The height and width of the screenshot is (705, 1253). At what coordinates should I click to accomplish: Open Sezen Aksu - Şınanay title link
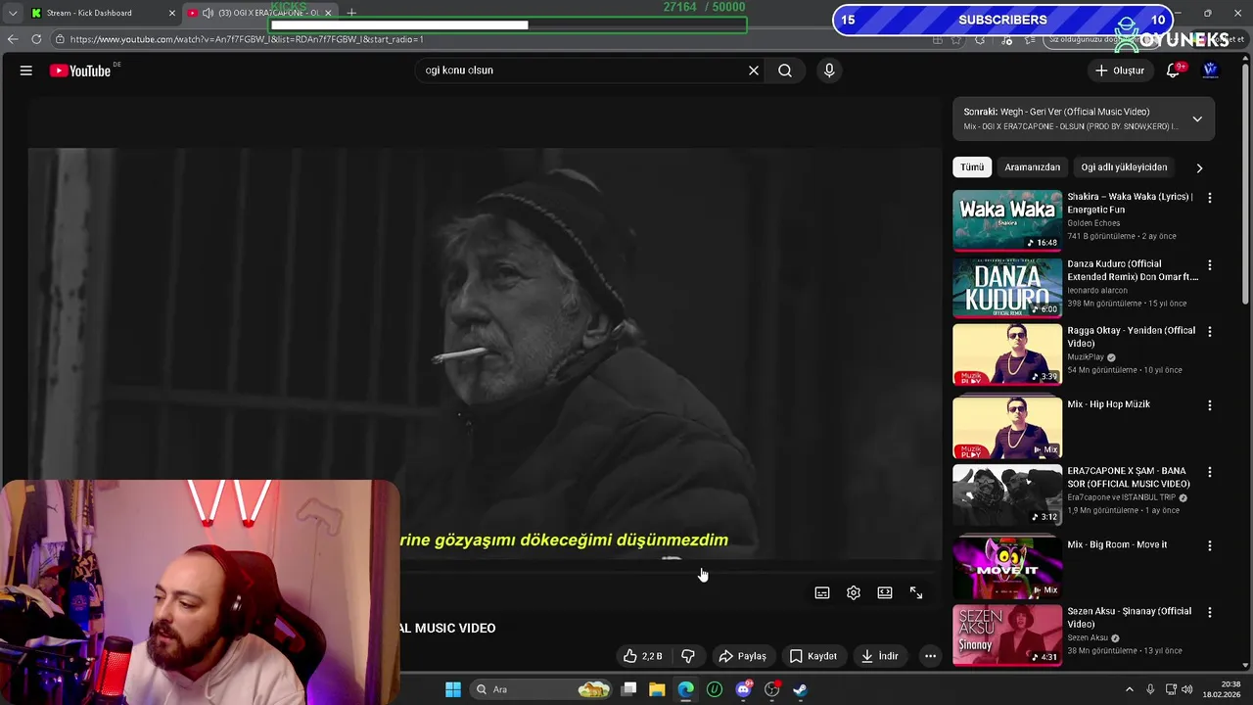click(1129, 618)
